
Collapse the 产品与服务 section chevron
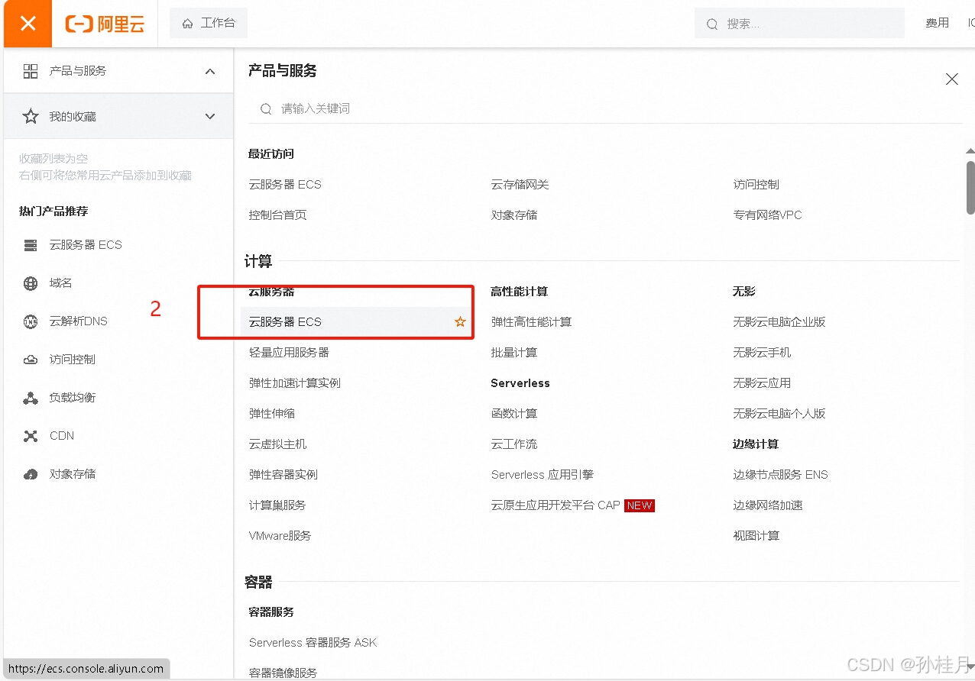210,71
